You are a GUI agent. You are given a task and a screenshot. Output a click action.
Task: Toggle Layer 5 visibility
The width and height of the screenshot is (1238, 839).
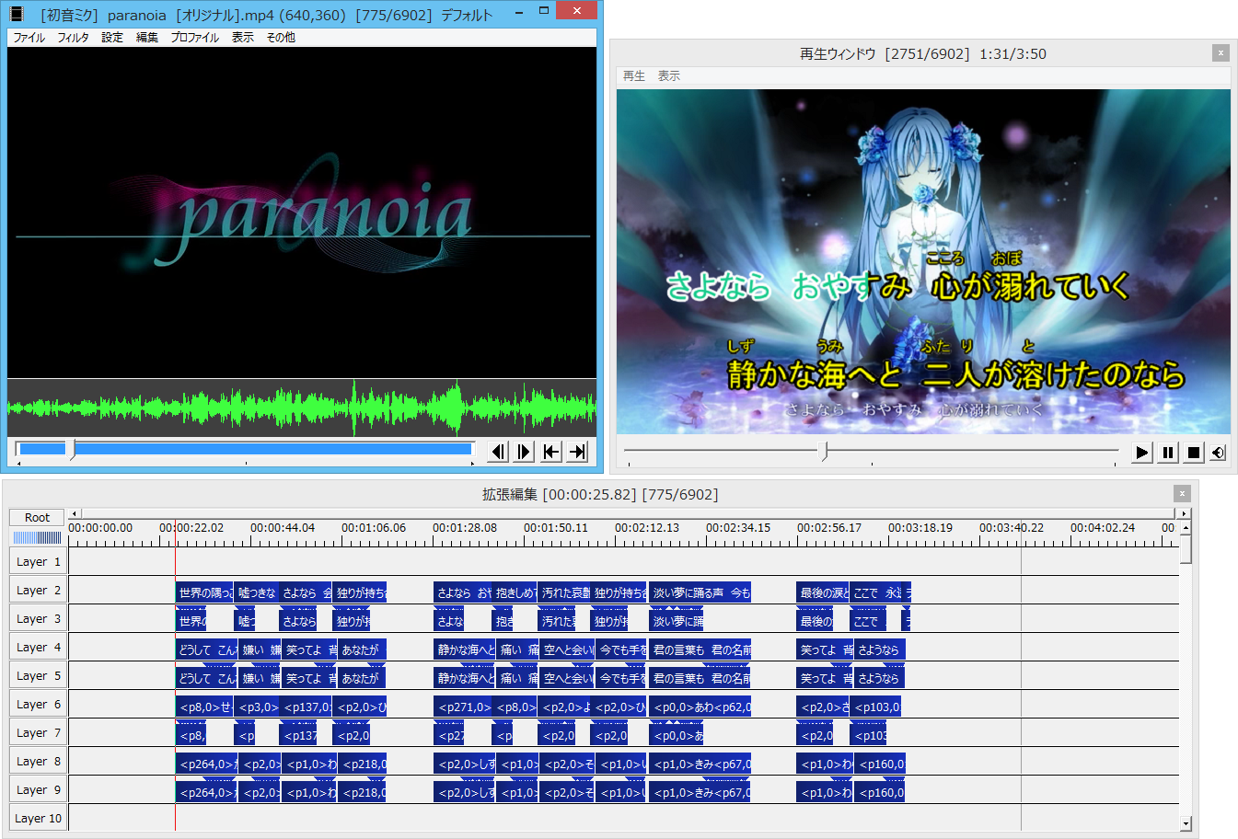click(38, 675)
